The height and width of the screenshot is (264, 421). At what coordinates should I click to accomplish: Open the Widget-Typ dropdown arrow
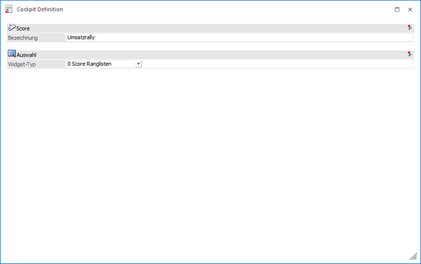point(138,64)
